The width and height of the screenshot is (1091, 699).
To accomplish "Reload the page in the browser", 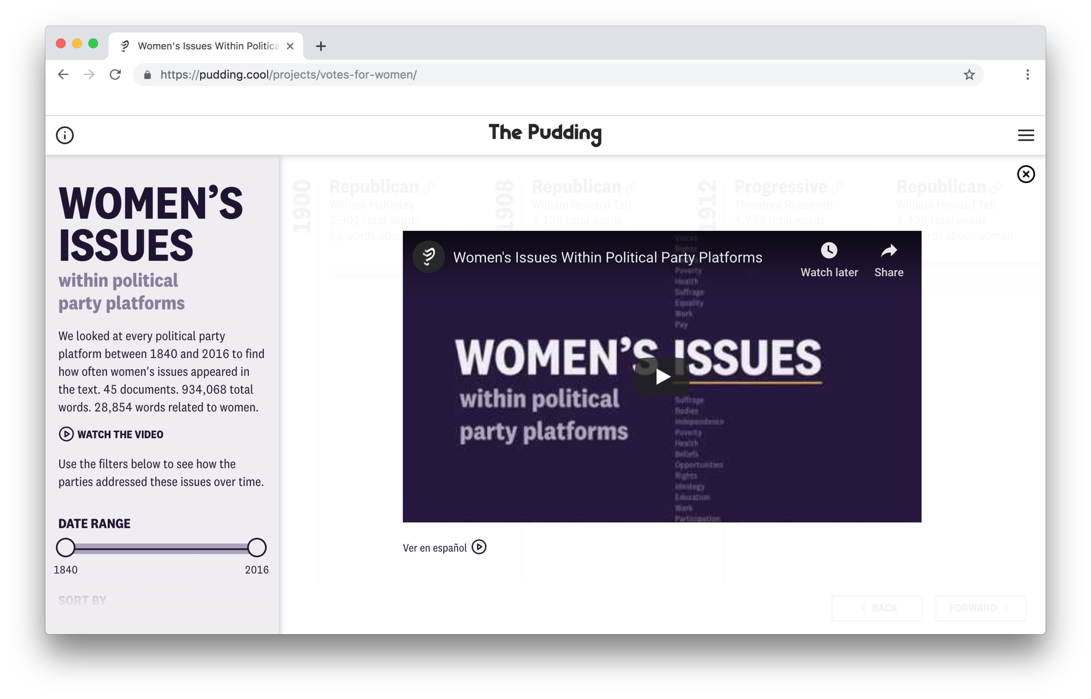I will click(115, 75).
